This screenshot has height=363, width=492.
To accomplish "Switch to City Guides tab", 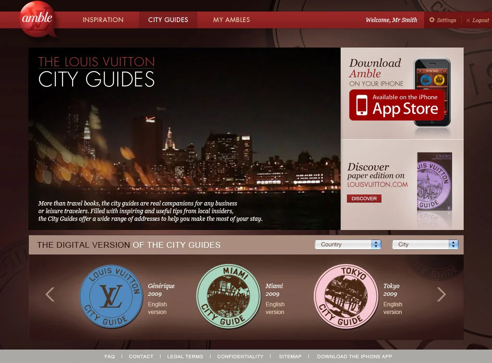I will pos(168,20).
